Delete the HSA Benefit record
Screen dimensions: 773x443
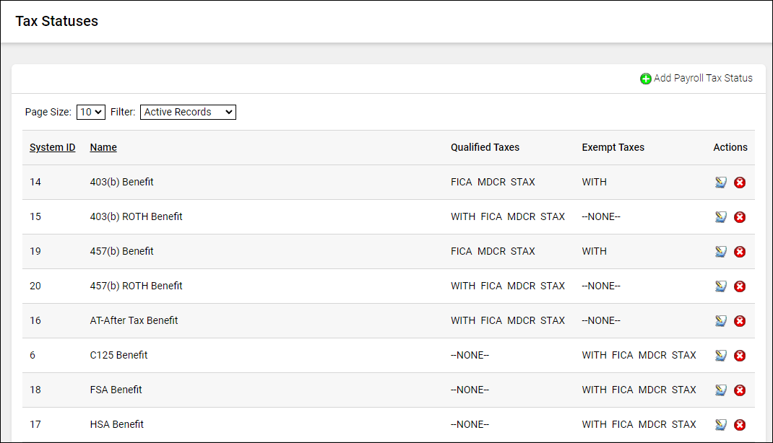coord(740,425)
